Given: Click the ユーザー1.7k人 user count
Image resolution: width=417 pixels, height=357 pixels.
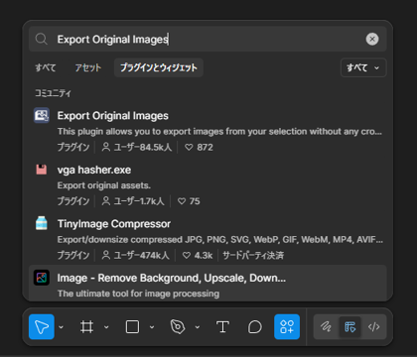Looking at the screenshot, I should click(133, 201).
